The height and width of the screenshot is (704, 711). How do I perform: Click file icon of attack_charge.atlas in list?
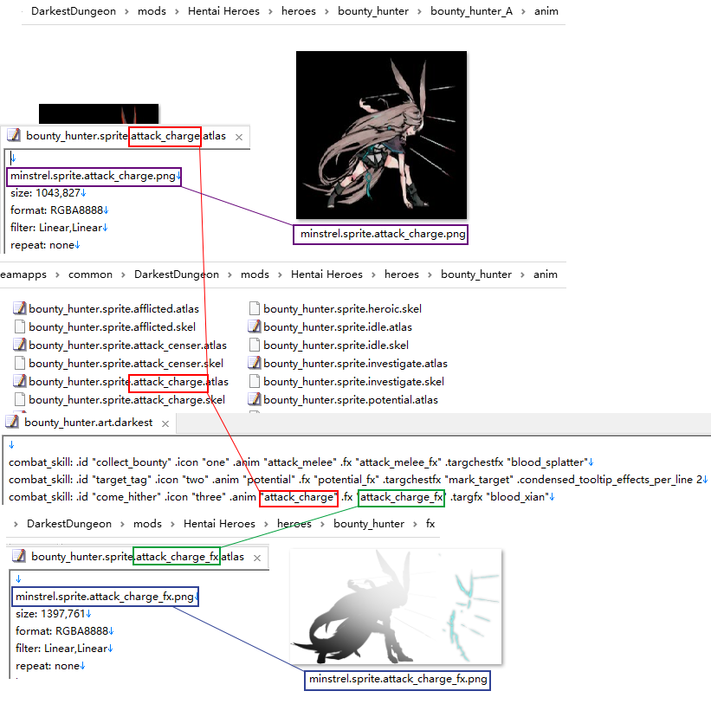(x=20, y=381)
